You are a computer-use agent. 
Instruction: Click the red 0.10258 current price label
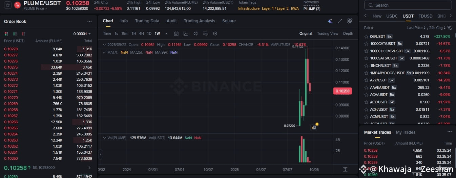tap(343, 91)
